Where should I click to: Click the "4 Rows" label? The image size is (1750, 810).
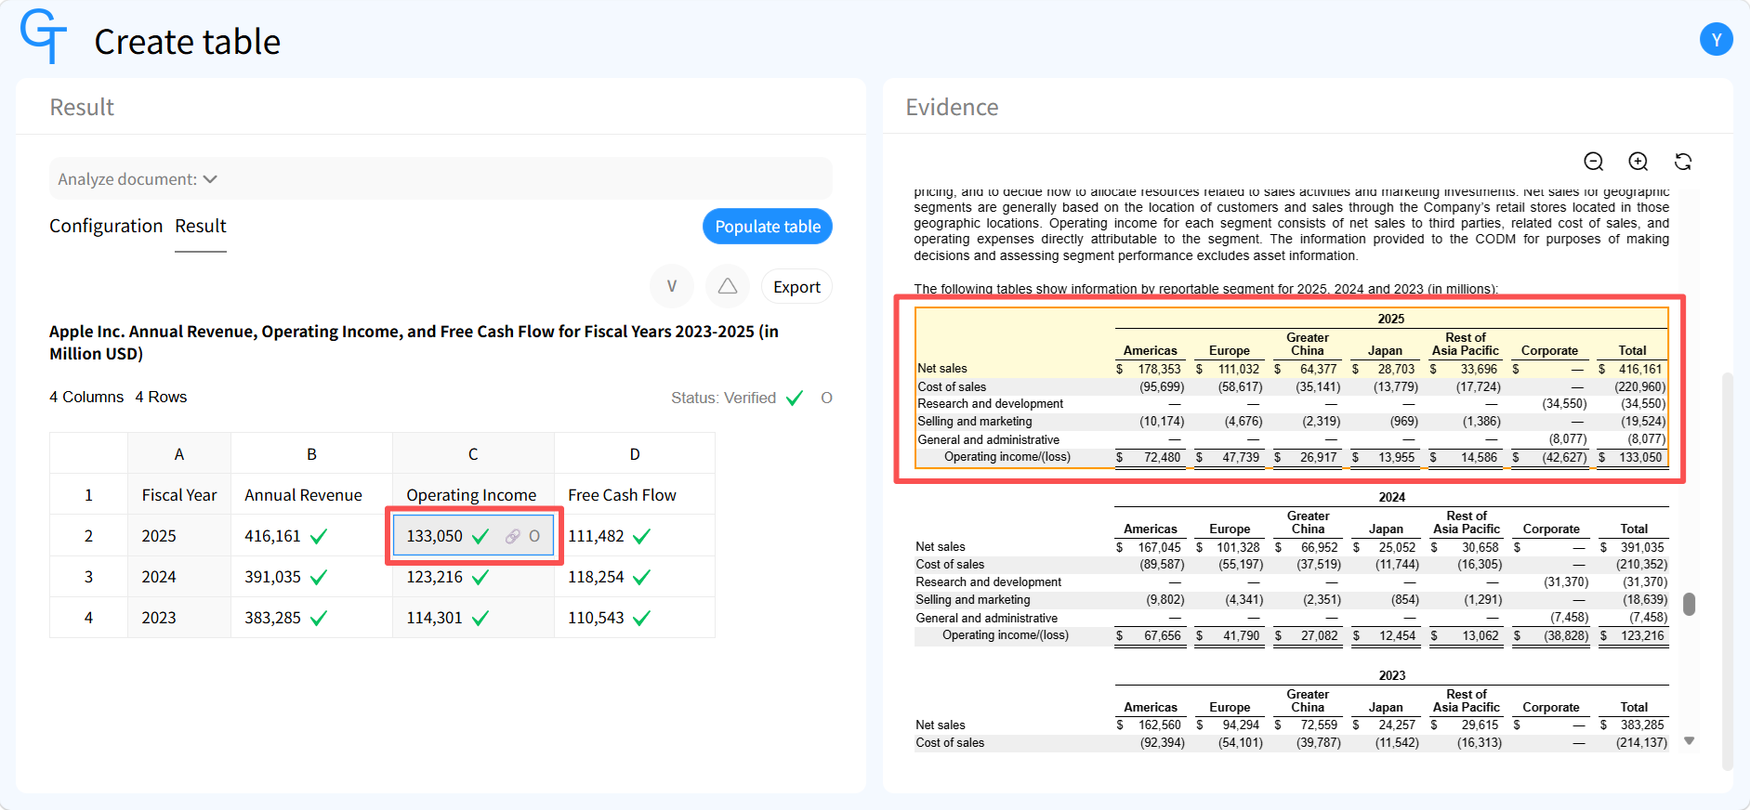161,397
